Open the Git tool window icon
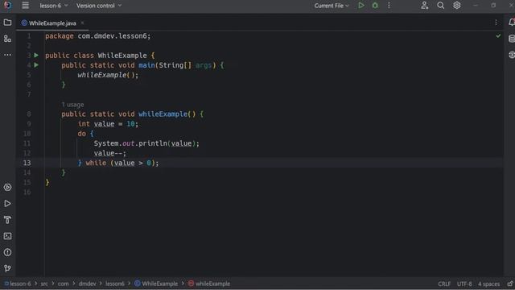Image resolution: width=515 pixels, height=290 pixels. 7,268
